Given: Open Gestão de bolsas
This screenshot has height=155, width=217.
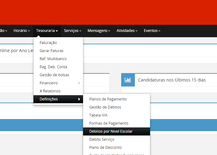Looking at the screenshot, I should coord(54,75).
